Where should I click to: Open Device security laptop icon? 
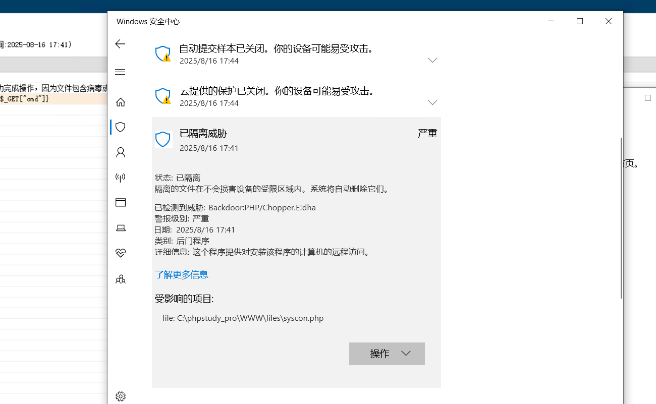point(121,228)
